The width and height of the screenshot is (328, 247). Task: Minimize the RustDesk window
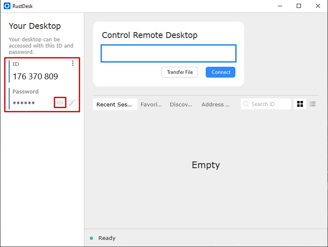(x=280, y=6)
